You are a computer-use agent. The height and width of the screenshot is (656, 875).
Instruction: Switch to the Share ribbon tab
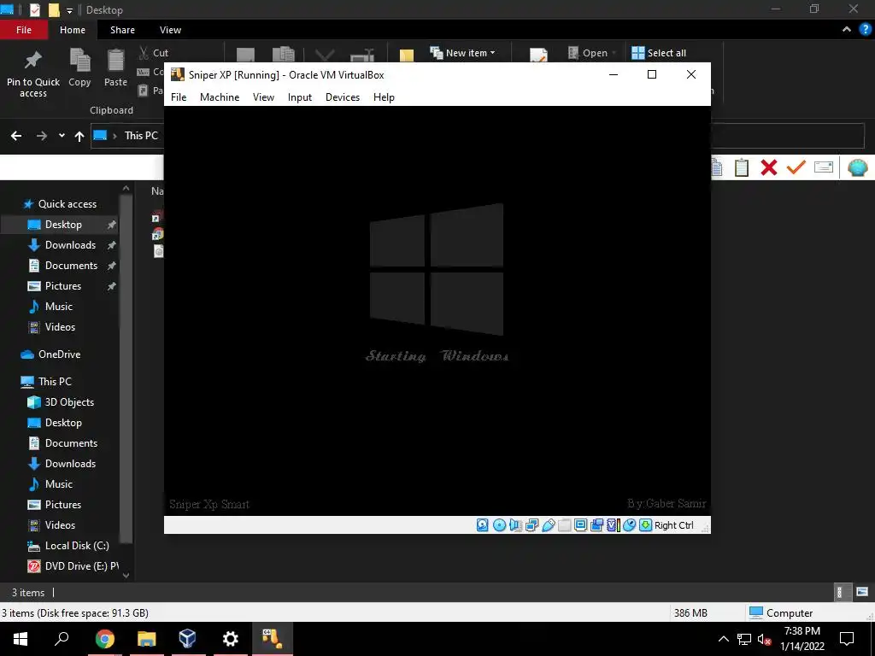[122, 30]
